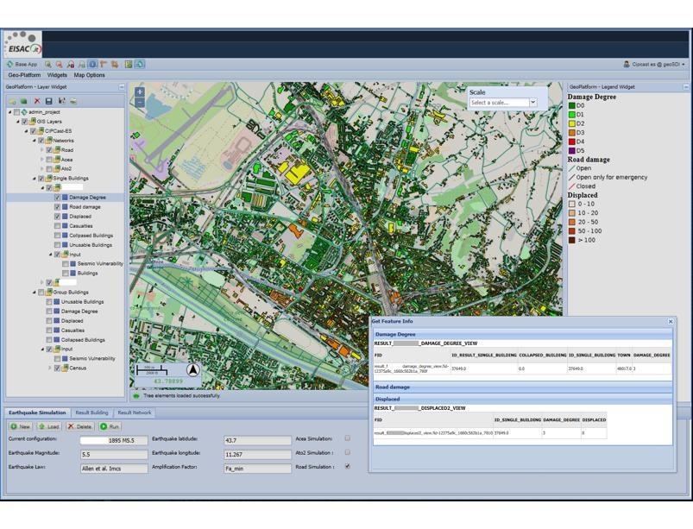Zoom in the map with the plus button
Screen dimensions: 693x529
point(140,92)
